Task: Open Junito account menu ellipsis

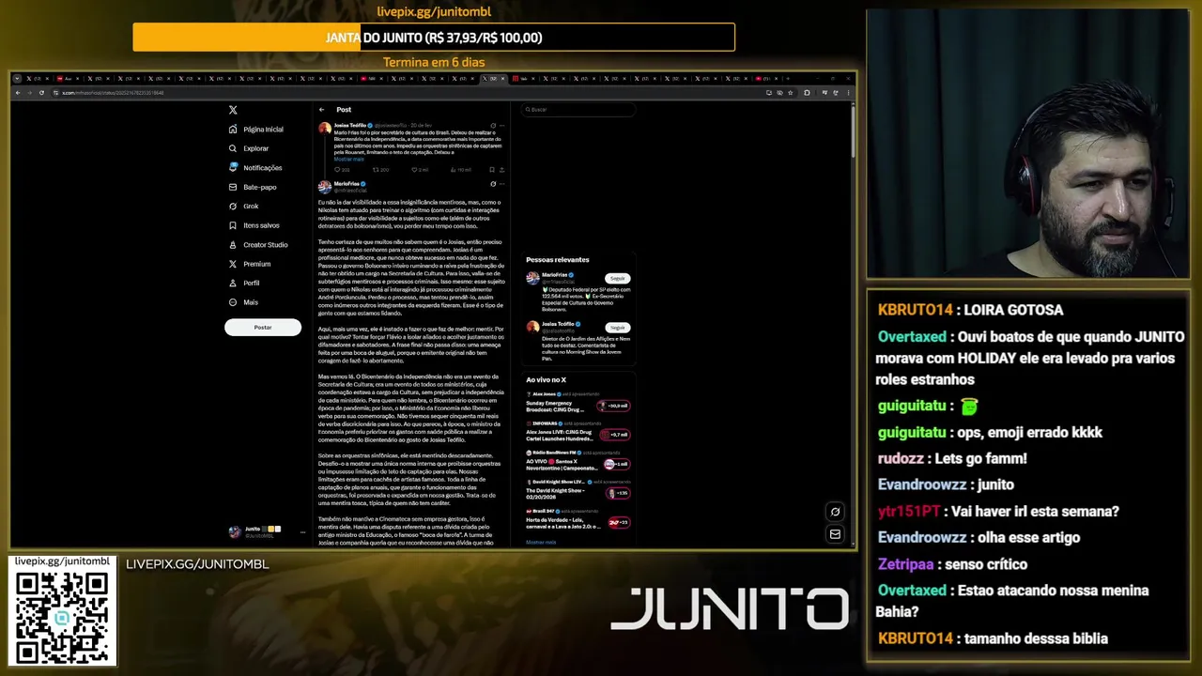Action: pyautogui.click(x=302, y=532)
